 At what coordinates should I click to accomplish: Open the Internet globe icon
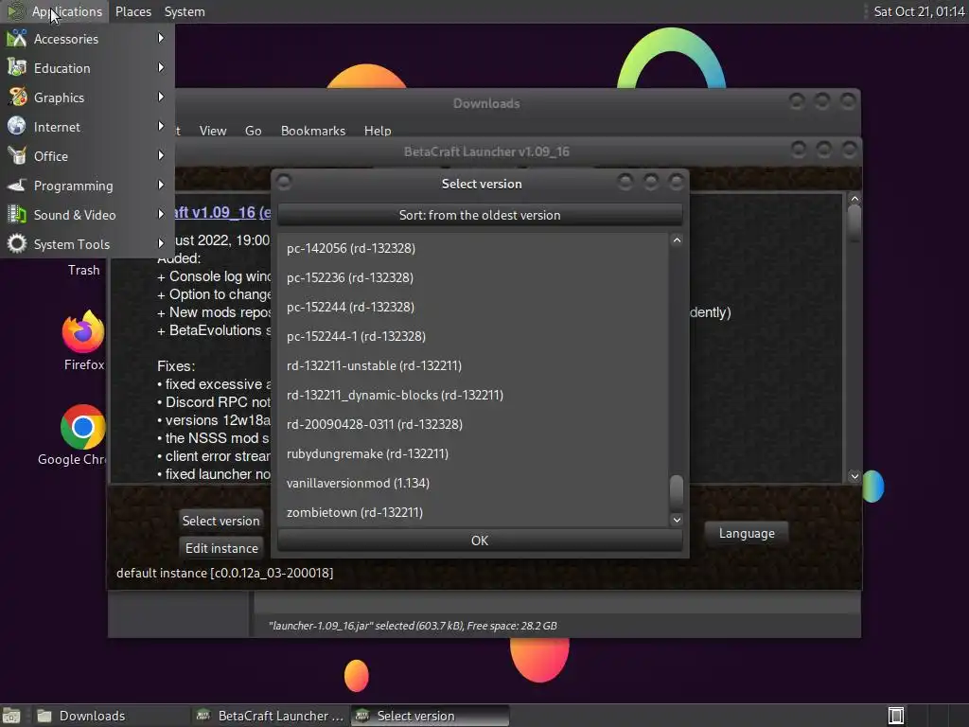(x=17, y=126)
